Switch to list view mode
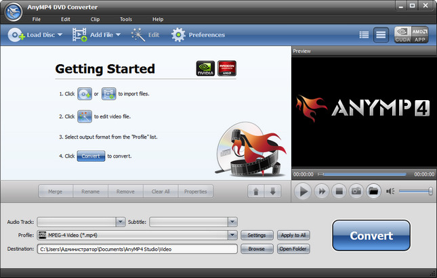Viewport: 437px width, 278px height. pyautogui.click(x=364, y=34)
